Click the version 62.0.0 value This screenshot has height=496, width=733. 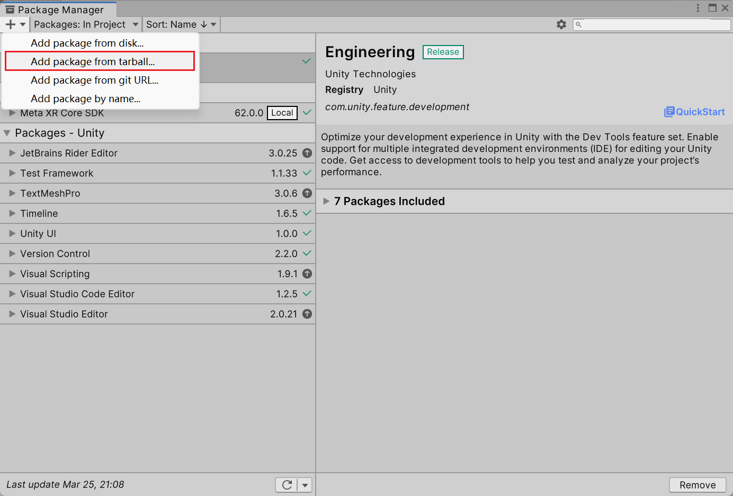(x=249, y=113)
